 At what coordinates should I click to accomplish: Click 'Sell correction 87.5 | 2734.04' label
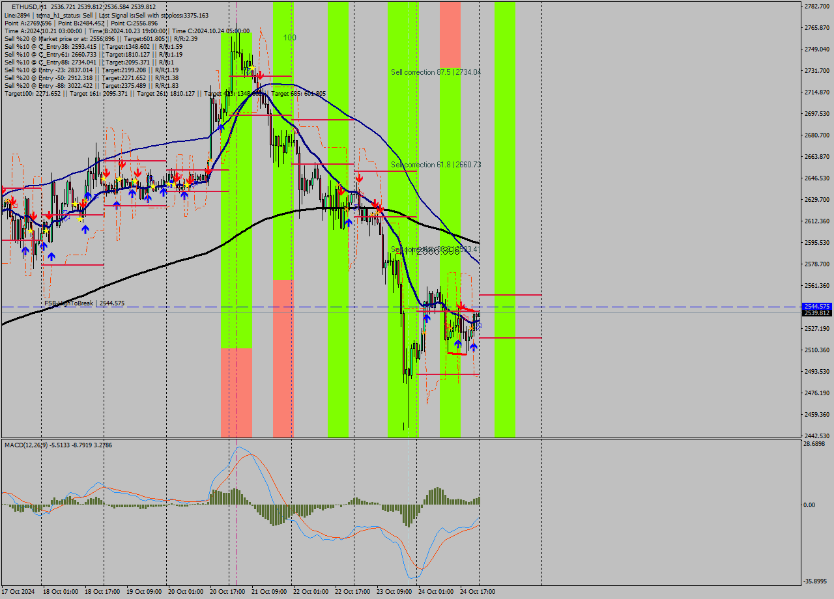(436, 72)
